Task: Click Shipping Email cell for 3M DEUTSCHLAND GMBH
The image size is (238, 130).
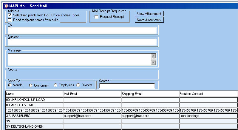Action: point(150,126)
